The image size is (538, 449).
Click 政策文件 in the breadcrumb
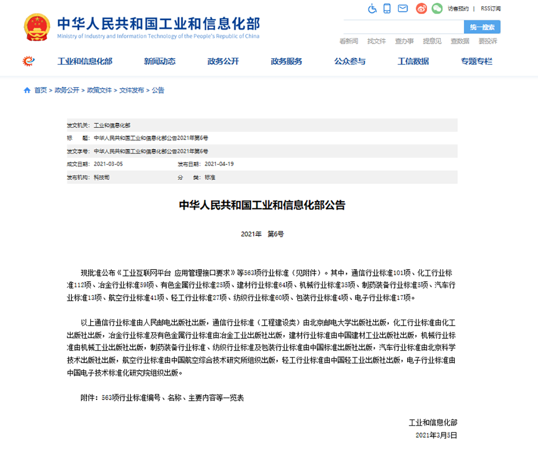point(99,90)
